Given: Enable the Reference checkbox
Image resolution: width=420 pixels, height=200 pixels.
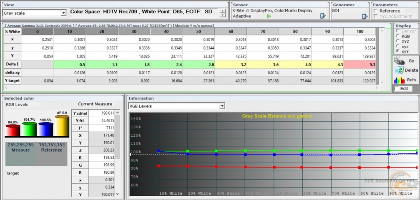Looking at the screenshot, I should (x=376, y=11).
